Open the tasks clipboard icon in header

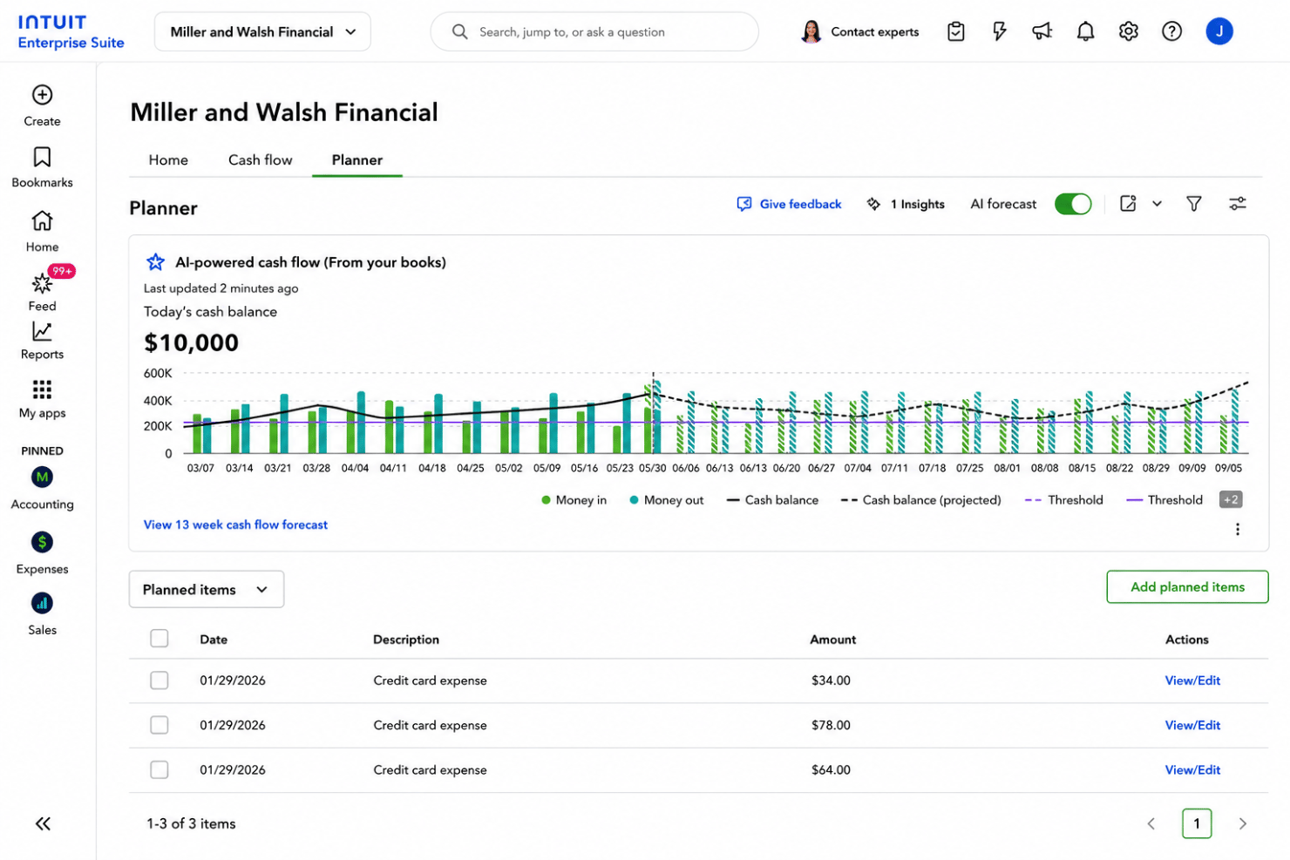tap(956, 31)
